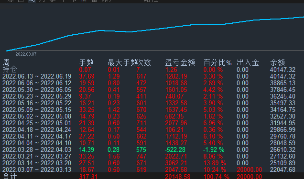Click the 百分比% column header
The width and height of the screenshot is (304, 179).
tap(217, 62)
